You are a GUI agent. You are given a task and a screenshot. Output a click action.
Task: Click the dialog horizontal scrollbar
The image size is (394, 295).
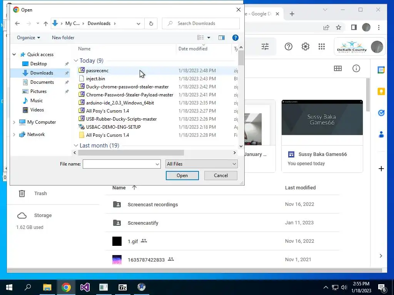click(x=131, y=152)
